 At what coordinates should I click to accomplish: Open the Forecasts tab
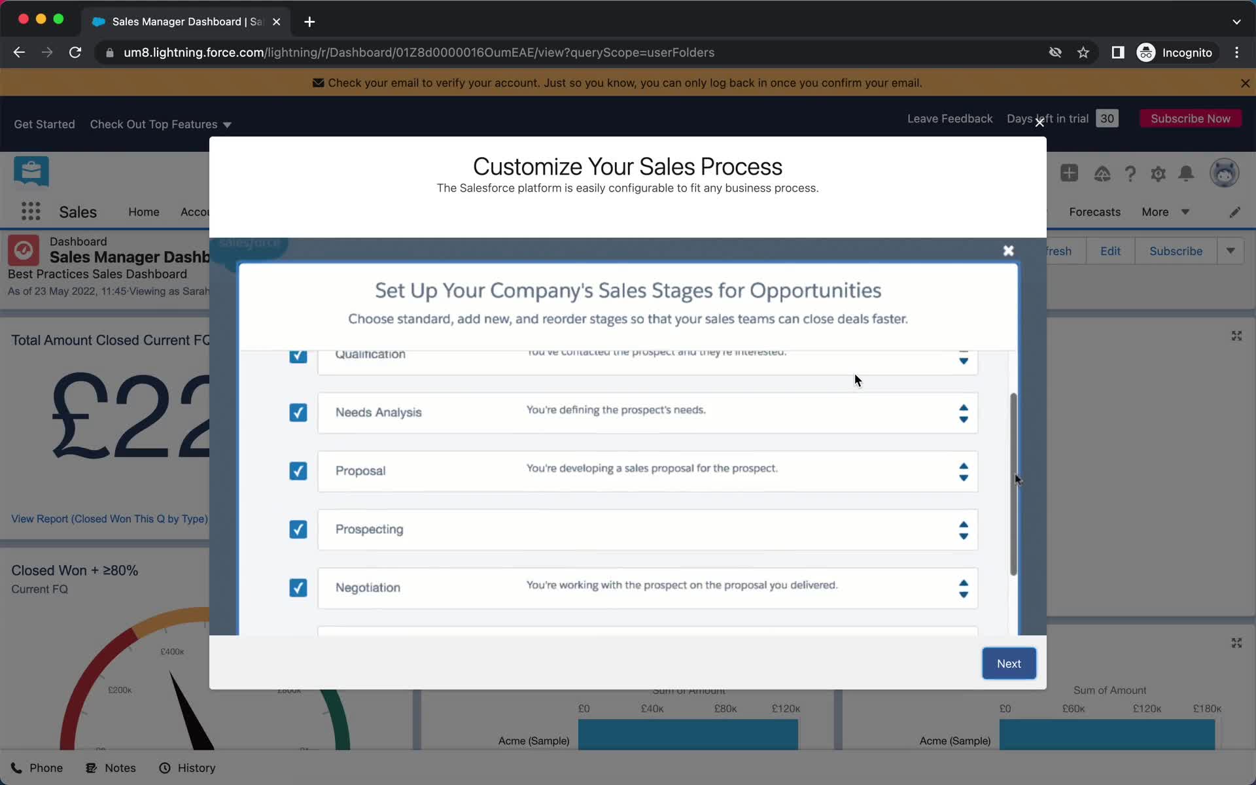click(x=1094, y=212)
